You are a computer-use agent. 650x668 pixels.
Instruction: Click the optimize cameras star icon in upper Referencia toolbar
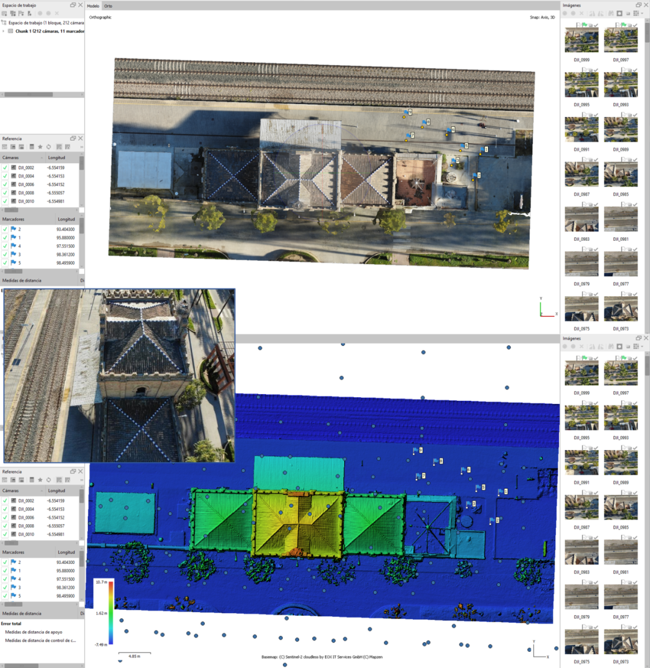[40, 147]
